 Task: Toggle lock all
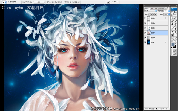tap(156, 14)
